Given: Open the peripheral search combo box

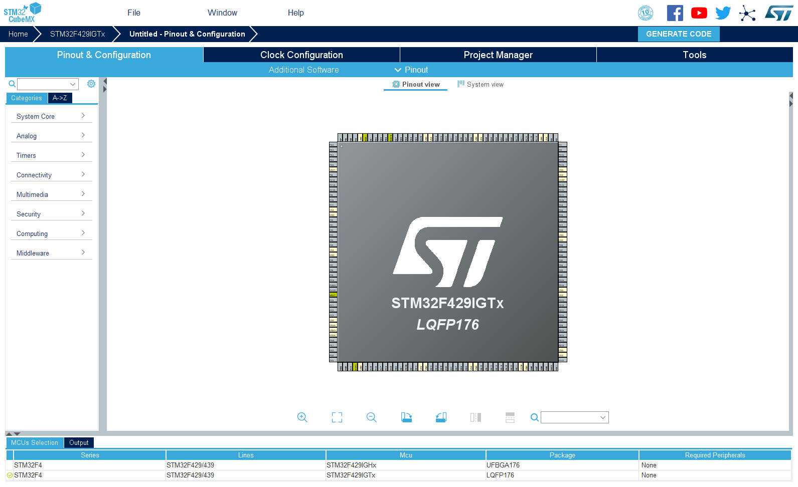Looking at the screenshot, I should 48,84.
